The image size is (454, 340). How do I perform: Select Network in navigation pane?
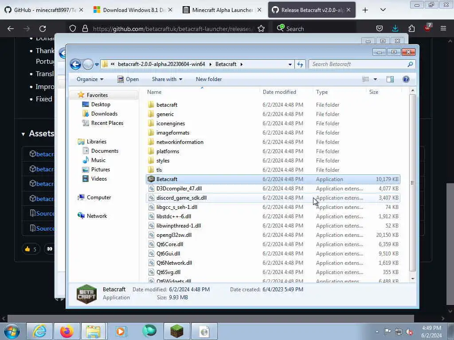97,216
